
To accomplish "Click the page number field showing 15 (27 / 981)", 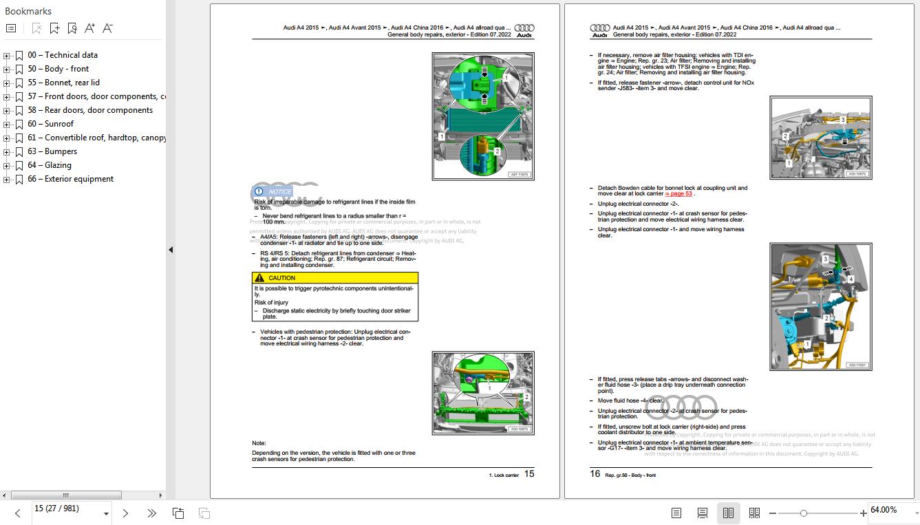I will pyautogui.click(x=66, y=509).
